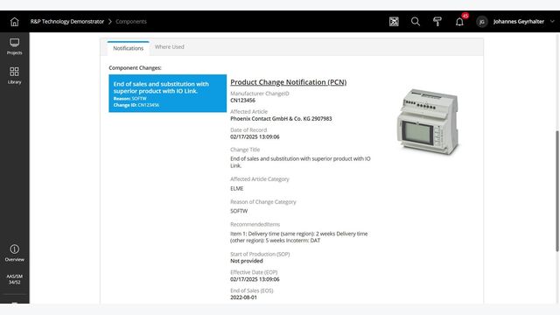
Task: Select the End of sales change card
Action: coord(167,94)
